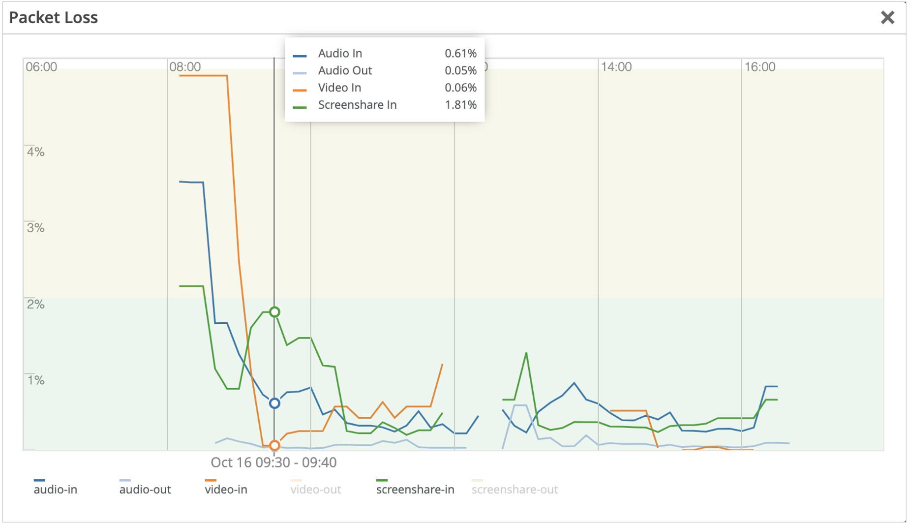
Task: Click the orange video-in legend color swatch
Action: pos(211,480)
